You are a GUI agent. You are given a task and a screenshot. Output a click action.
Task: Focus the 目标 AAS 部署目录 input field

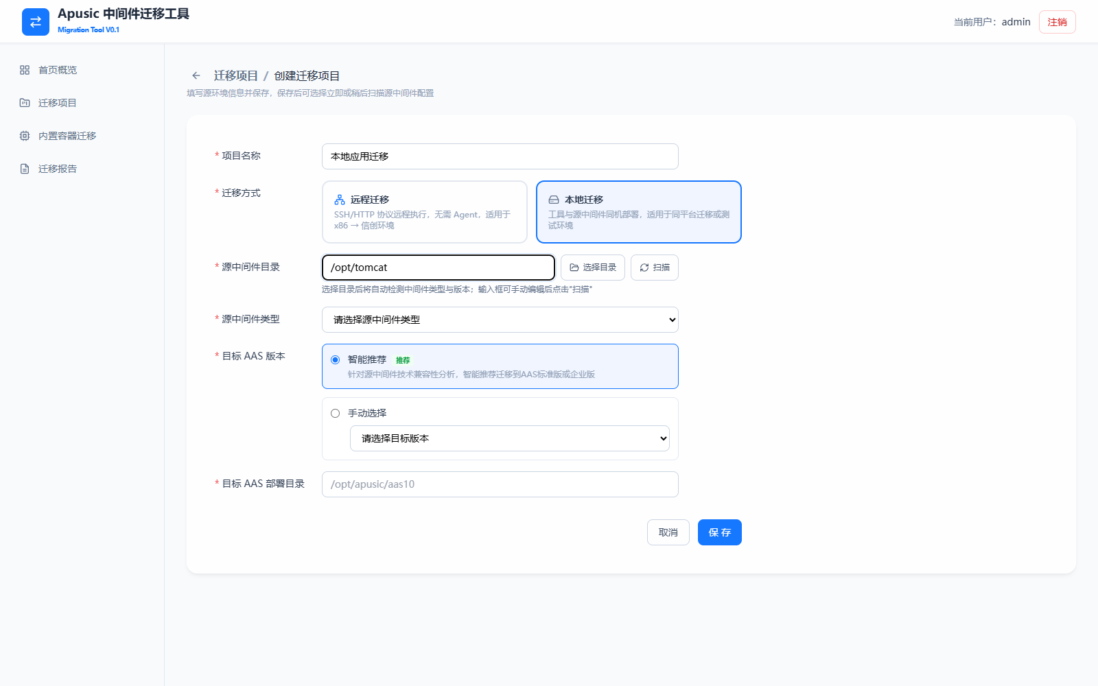pyautogui.click(x=500, y=484)
